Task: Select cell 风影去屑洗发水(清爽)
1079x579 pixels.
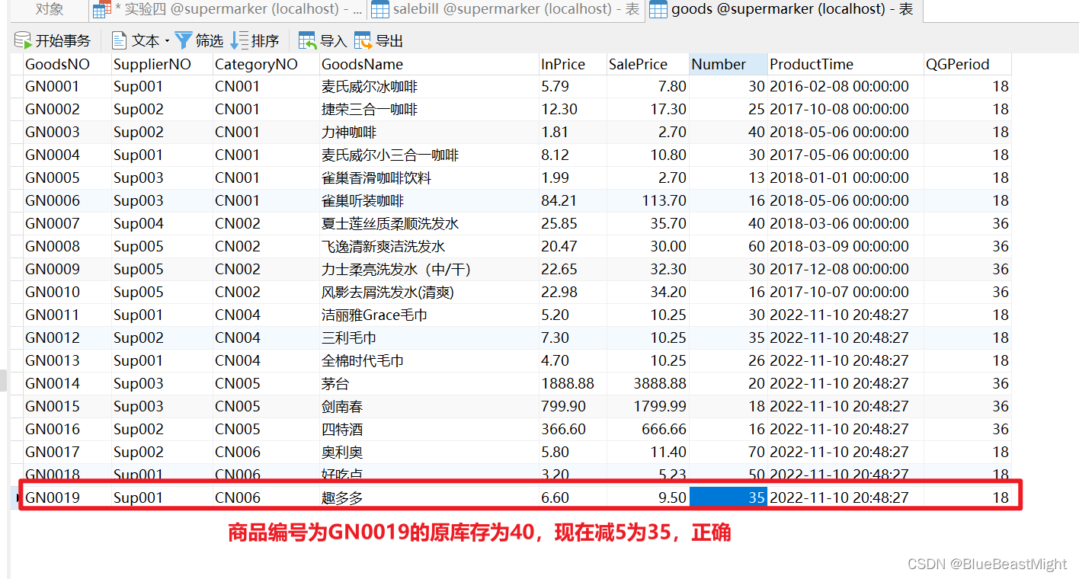Action: 429,292
